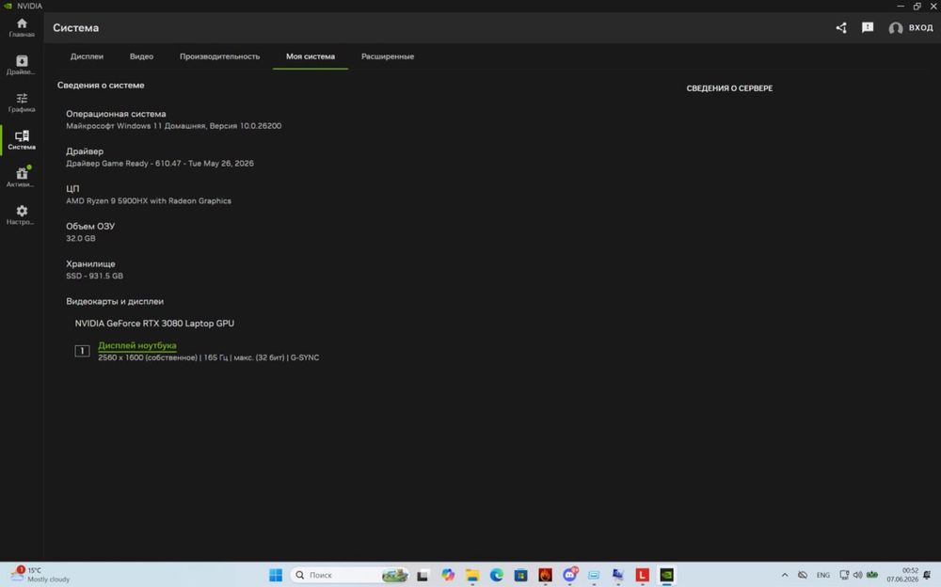Click the ENG language indicator
This screenshot has height=587, width=941.
point(823,575)
